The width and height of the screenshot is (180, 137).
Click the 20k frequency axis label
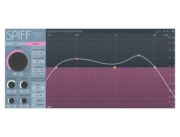(x=166, y=35)
